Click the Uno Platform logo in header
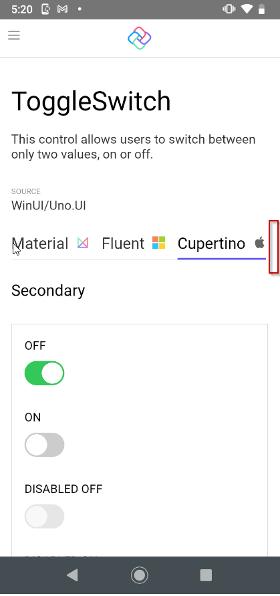This screenshot has height=596, width=280. point(140,38)
